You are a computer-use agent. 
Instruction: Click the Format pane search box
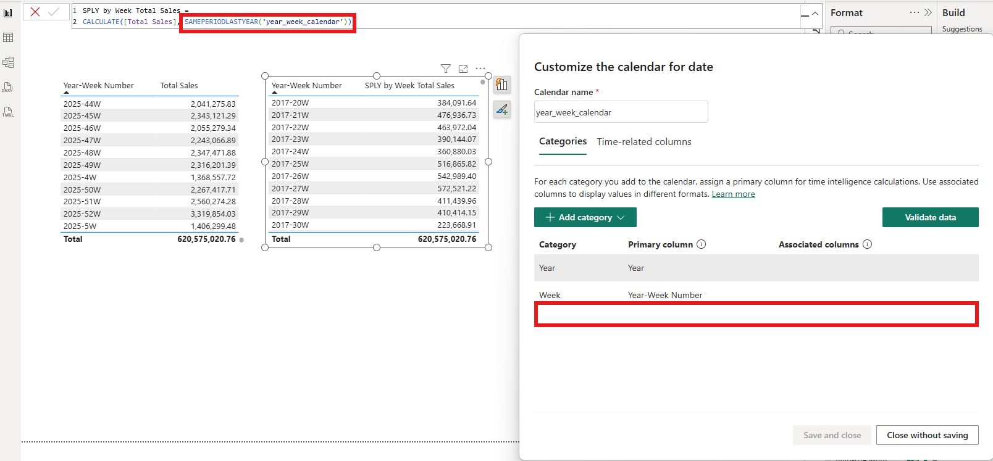pyautogui.click(x=881, y=31)
